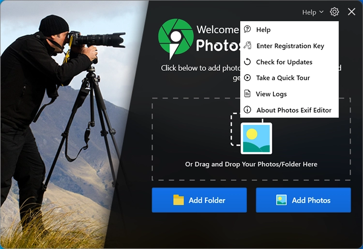Click the play icon for Quick Tour

point(247,78)
